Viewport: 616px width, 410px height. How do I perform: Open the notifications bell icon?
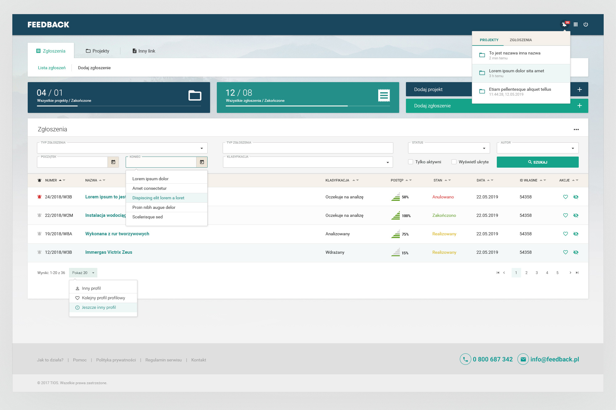pyautogui.click(x=564, y=24)
